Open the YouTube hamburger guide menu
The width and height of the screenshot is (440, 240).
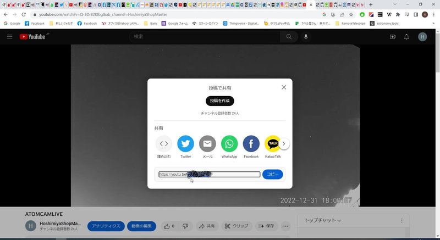click(9, 37)
